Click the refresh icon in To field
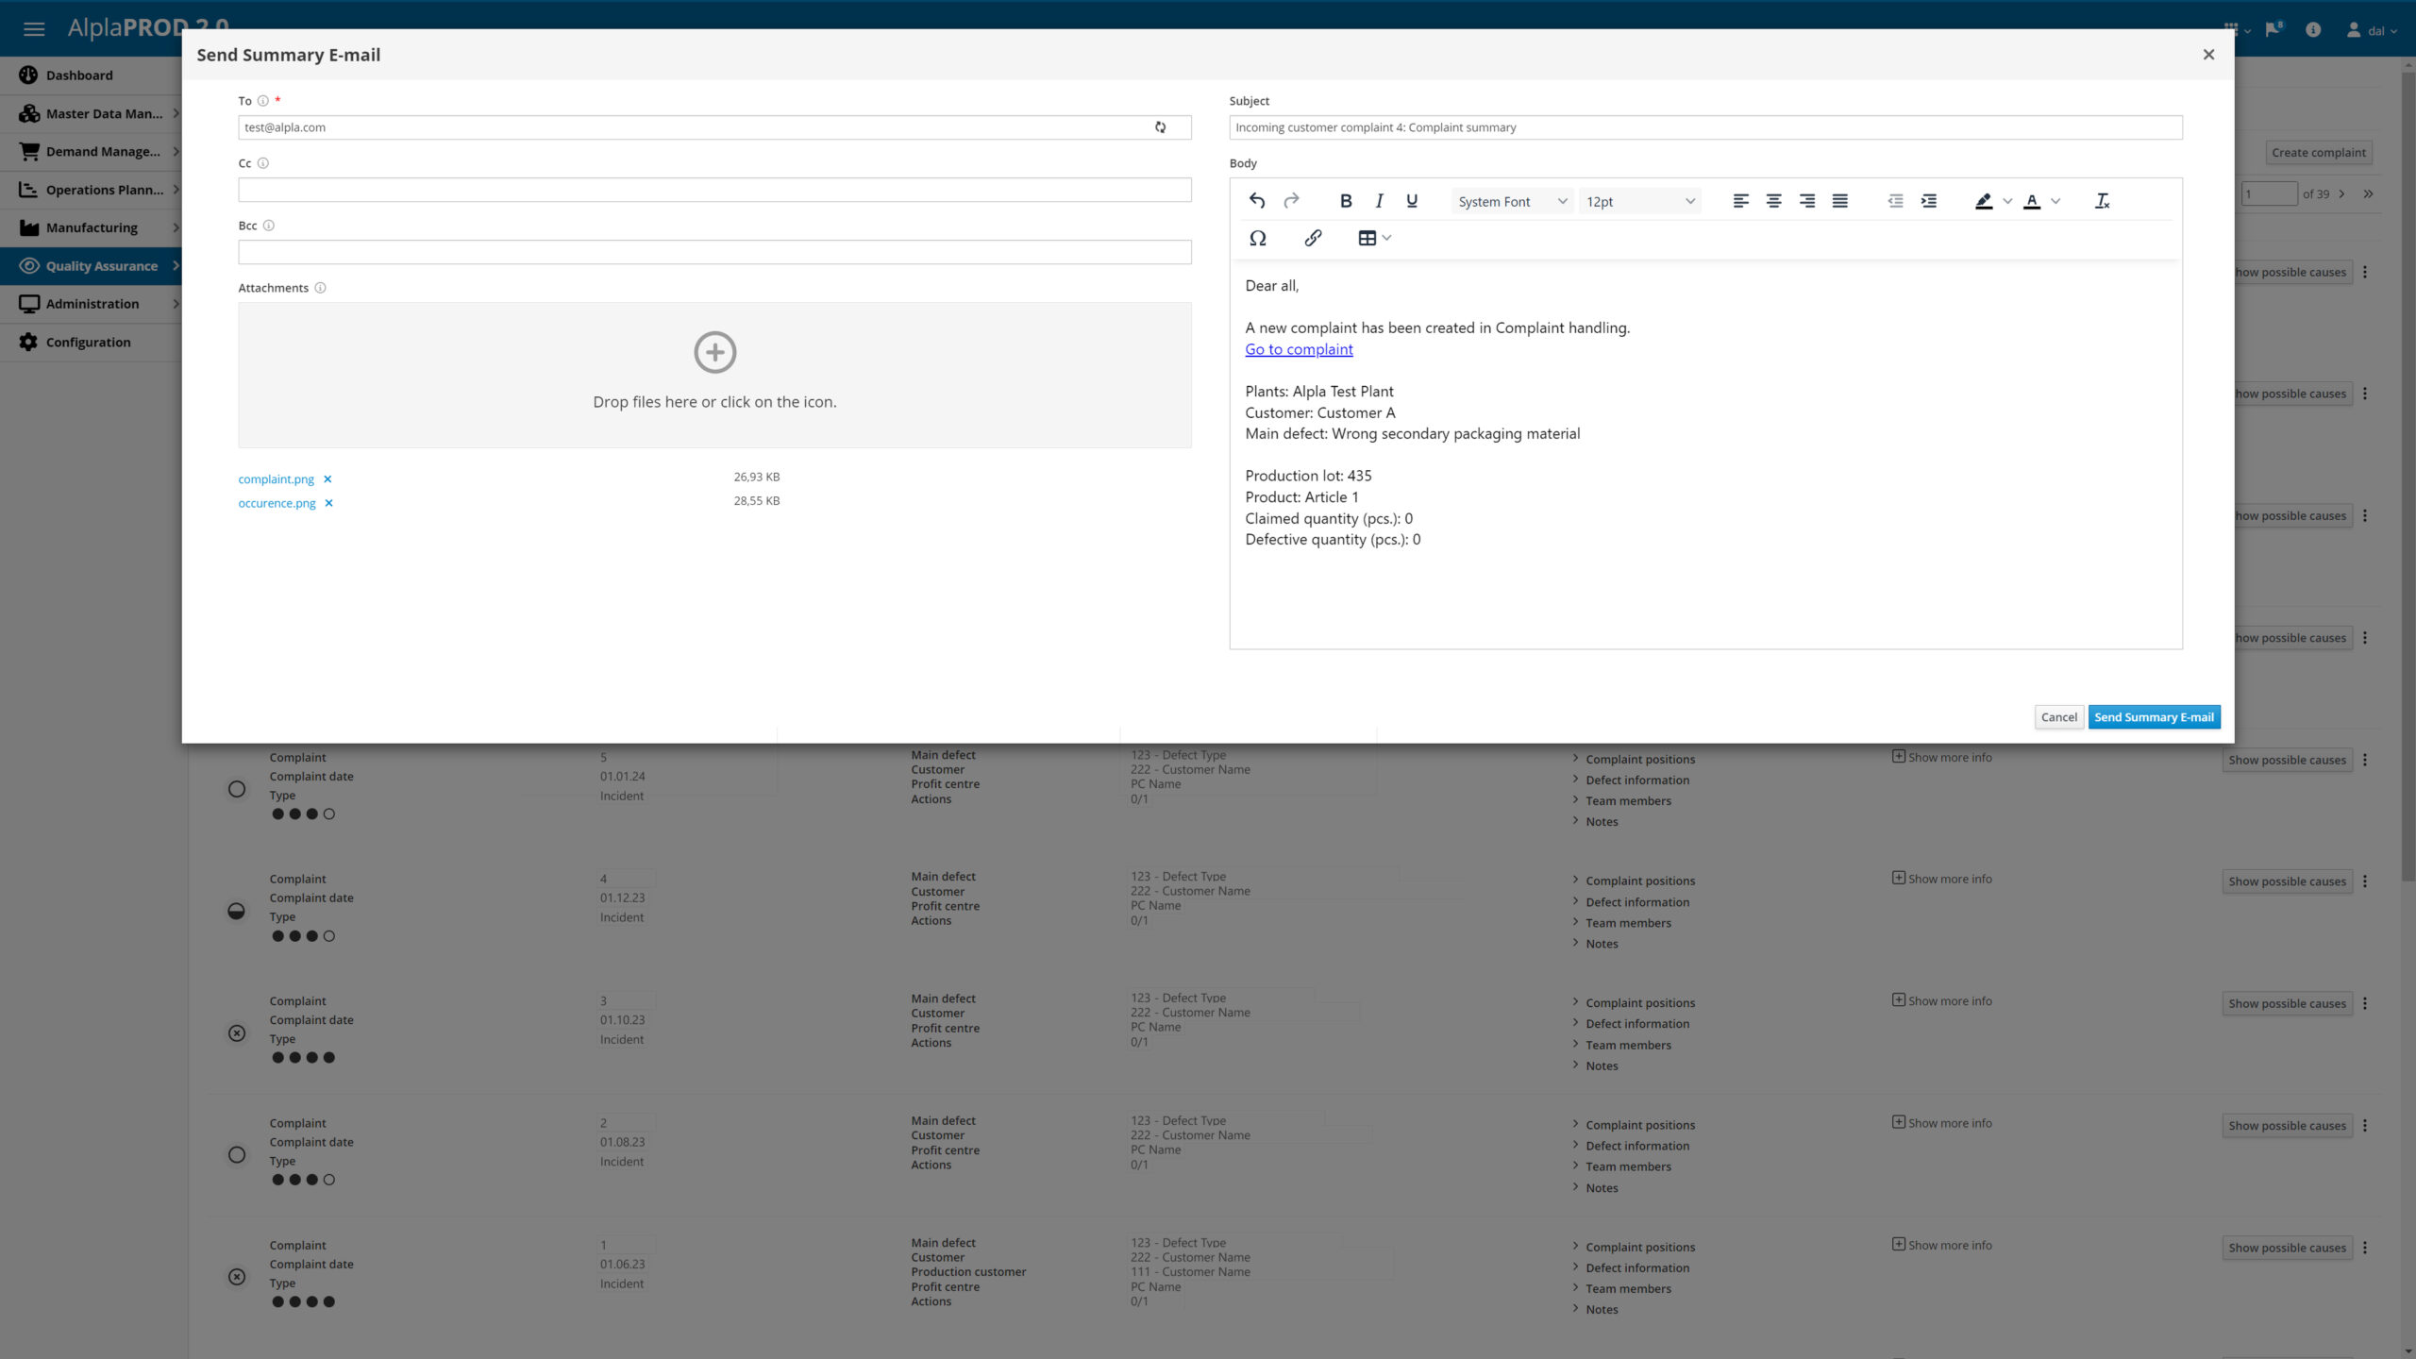 [x=1160, y=127]
